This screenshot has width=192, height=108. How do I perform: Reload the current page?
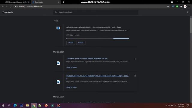click(x=10, y=6)
